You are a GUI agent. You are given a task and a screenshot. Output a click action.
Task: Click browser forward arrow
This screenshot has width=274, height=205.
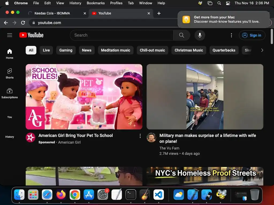tap(14, 23)
